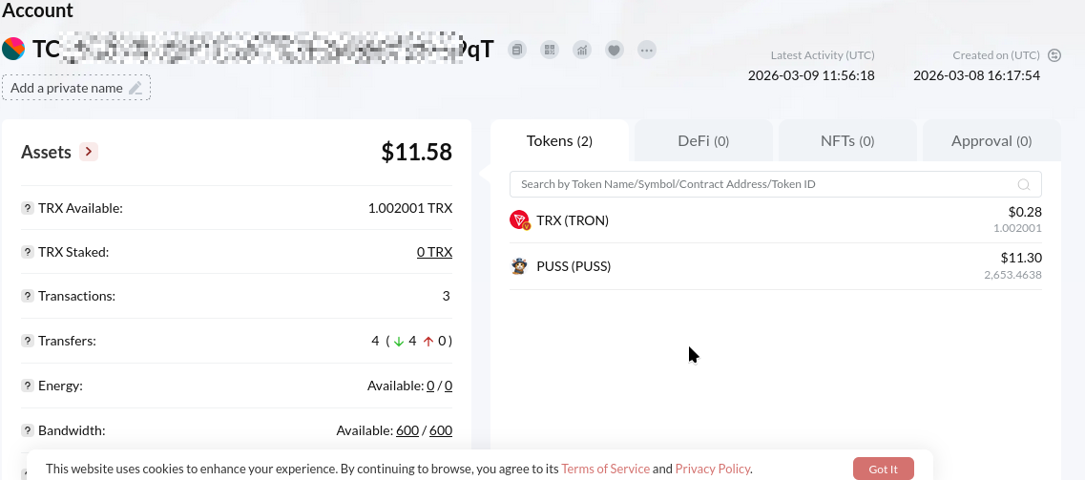Toggle the UTC time format icon
1085x480 pixels.
tap(1054, 55)
